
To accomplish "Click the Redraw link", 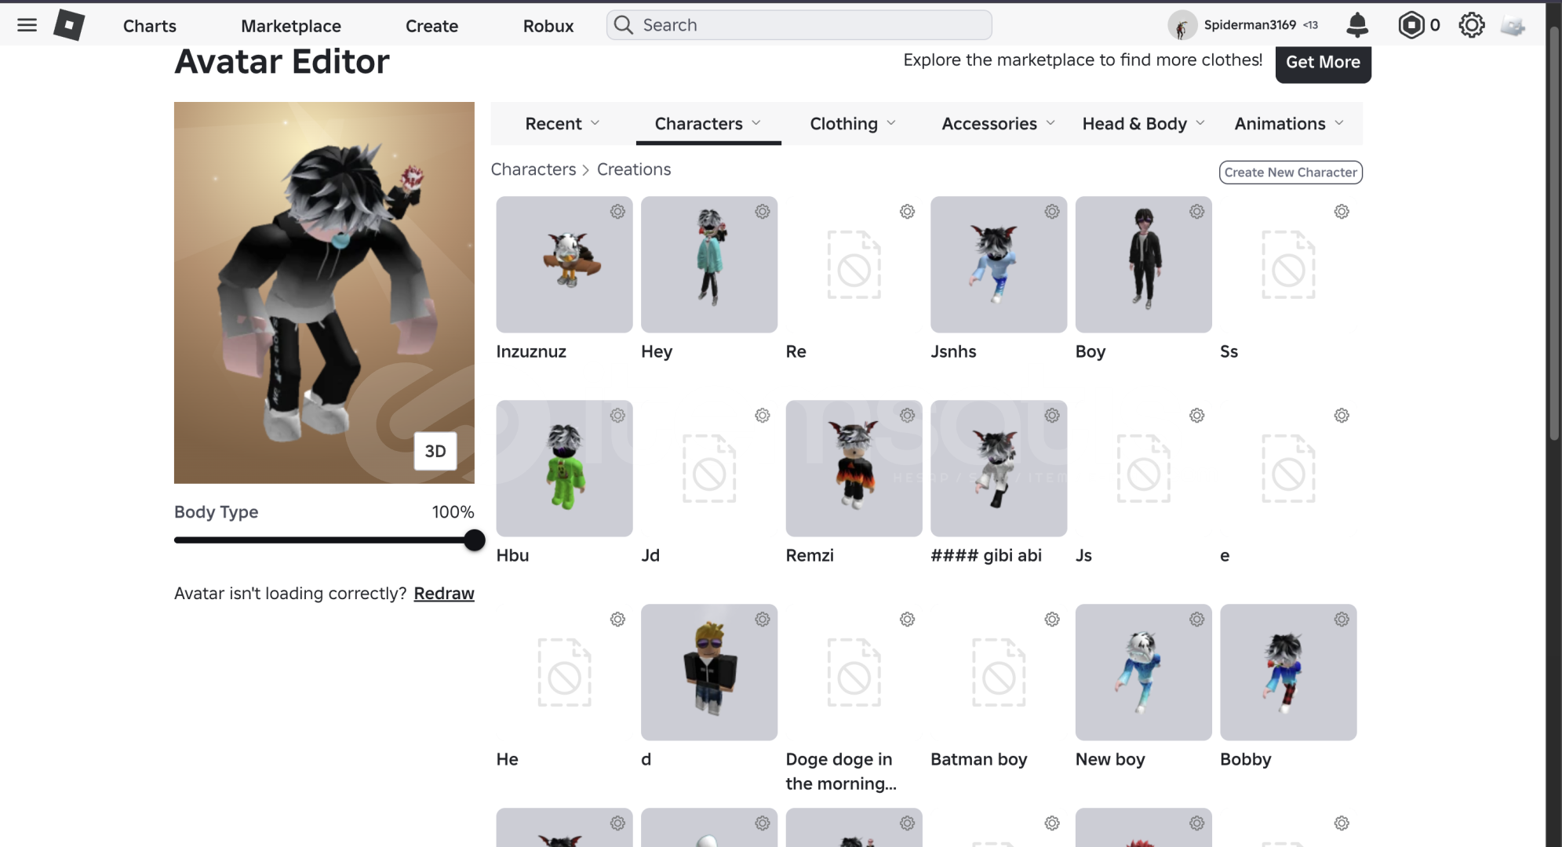I will click(x=444, y=594).
